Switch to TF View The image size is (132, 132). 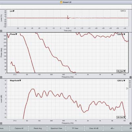[75, 128]
